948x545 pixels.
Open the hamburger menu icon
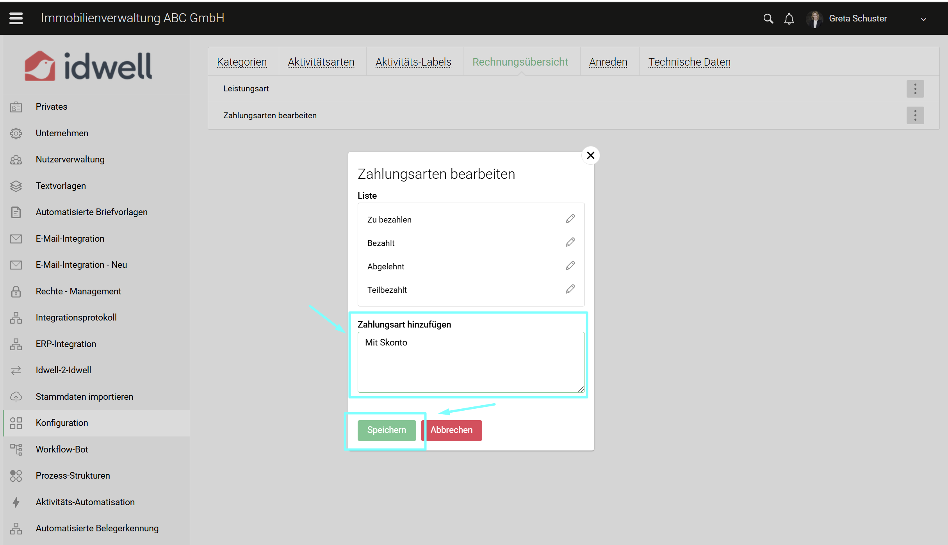coord(16,18)
